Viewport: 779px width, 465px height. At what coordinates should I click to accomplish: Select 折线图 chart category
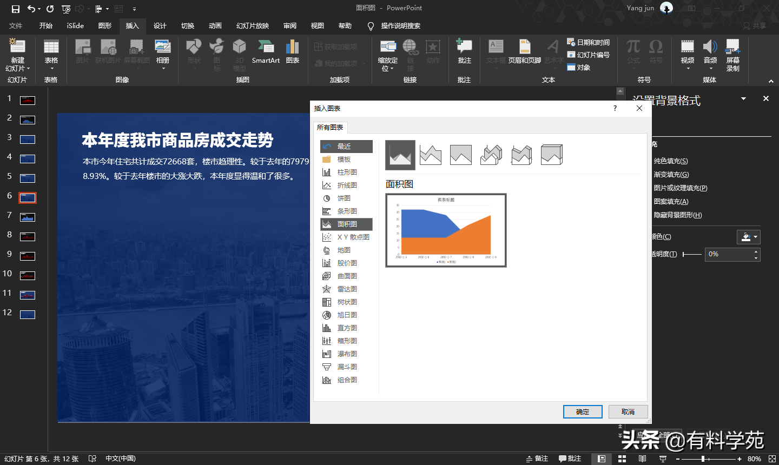pyautogui.click(x=346, y=185)
